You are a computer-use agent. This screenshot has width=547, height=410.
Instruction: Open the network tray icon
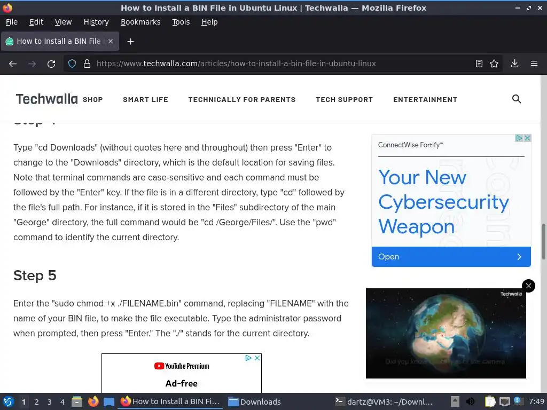[x=504, y=402]
